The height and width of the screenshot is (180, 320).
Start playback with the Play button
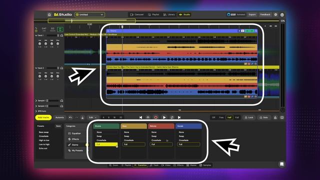pyautogui.click(x=164, y=117)
